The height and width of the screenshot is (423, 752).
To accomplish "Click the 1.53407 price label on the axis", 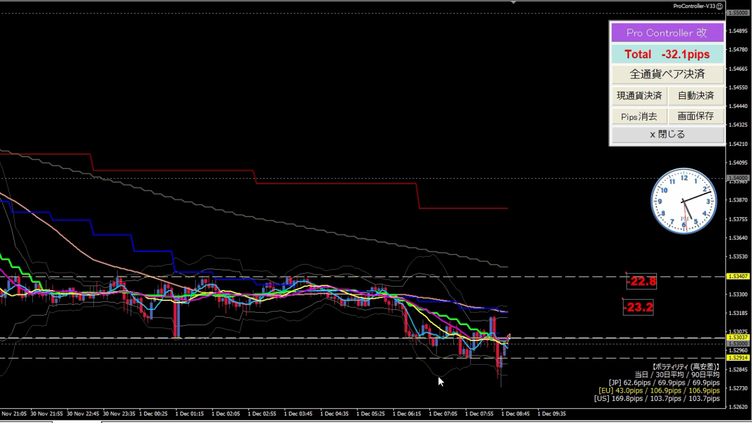I will coord(738,276).
